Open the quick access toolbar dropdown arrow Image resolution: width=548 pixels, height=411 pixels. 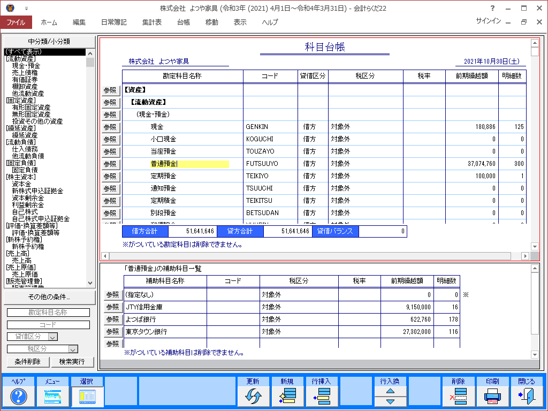27,9
